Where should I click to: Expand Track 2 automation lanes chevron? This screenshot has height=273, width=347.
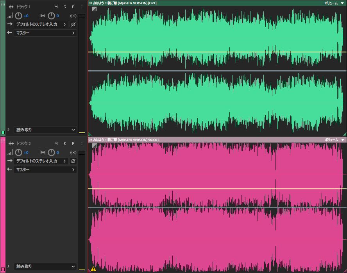tap(9, 266)
